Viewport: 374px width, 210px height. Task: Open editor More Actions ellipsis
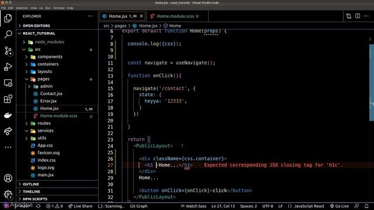tap(366, 16)
